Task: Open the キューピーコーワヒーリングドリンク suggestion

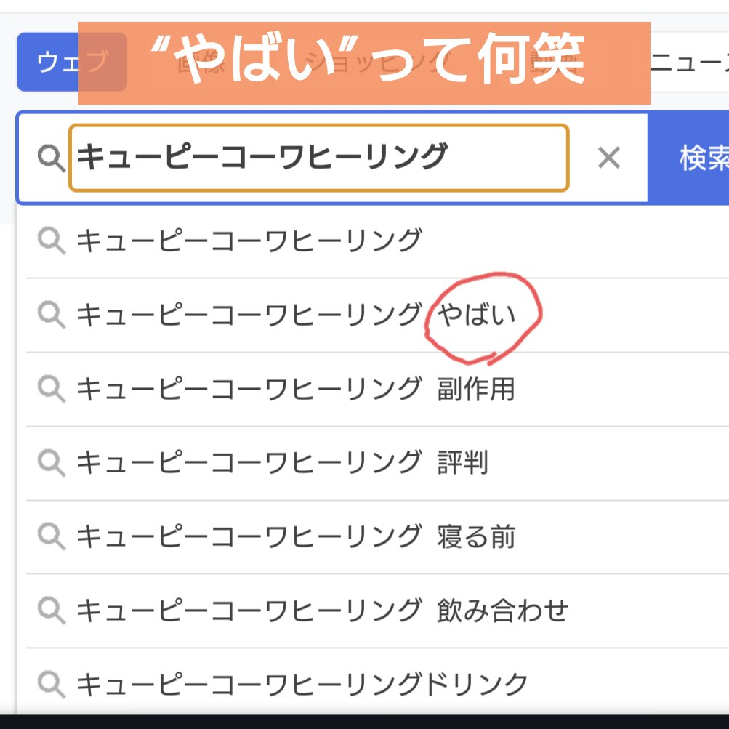Action: pyautogui.click(x=302, y=684)
